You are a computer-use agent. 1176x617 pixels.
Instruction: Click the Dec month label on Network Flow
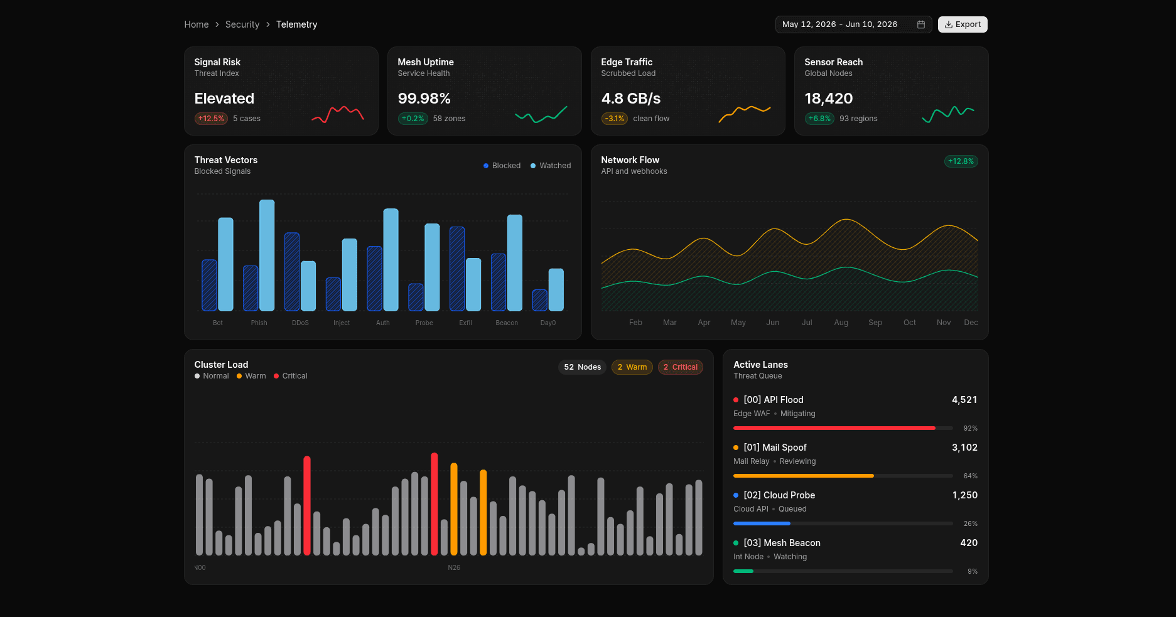point(971,323)
